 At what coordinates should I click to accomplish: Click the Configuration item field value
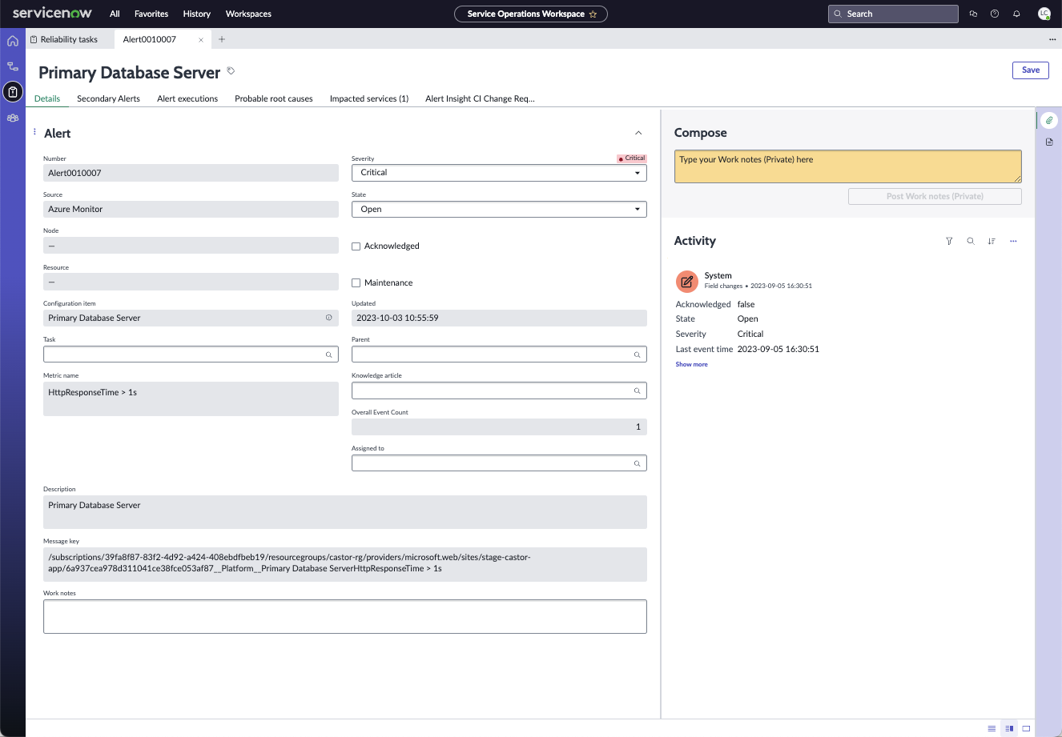click(95, 318)
